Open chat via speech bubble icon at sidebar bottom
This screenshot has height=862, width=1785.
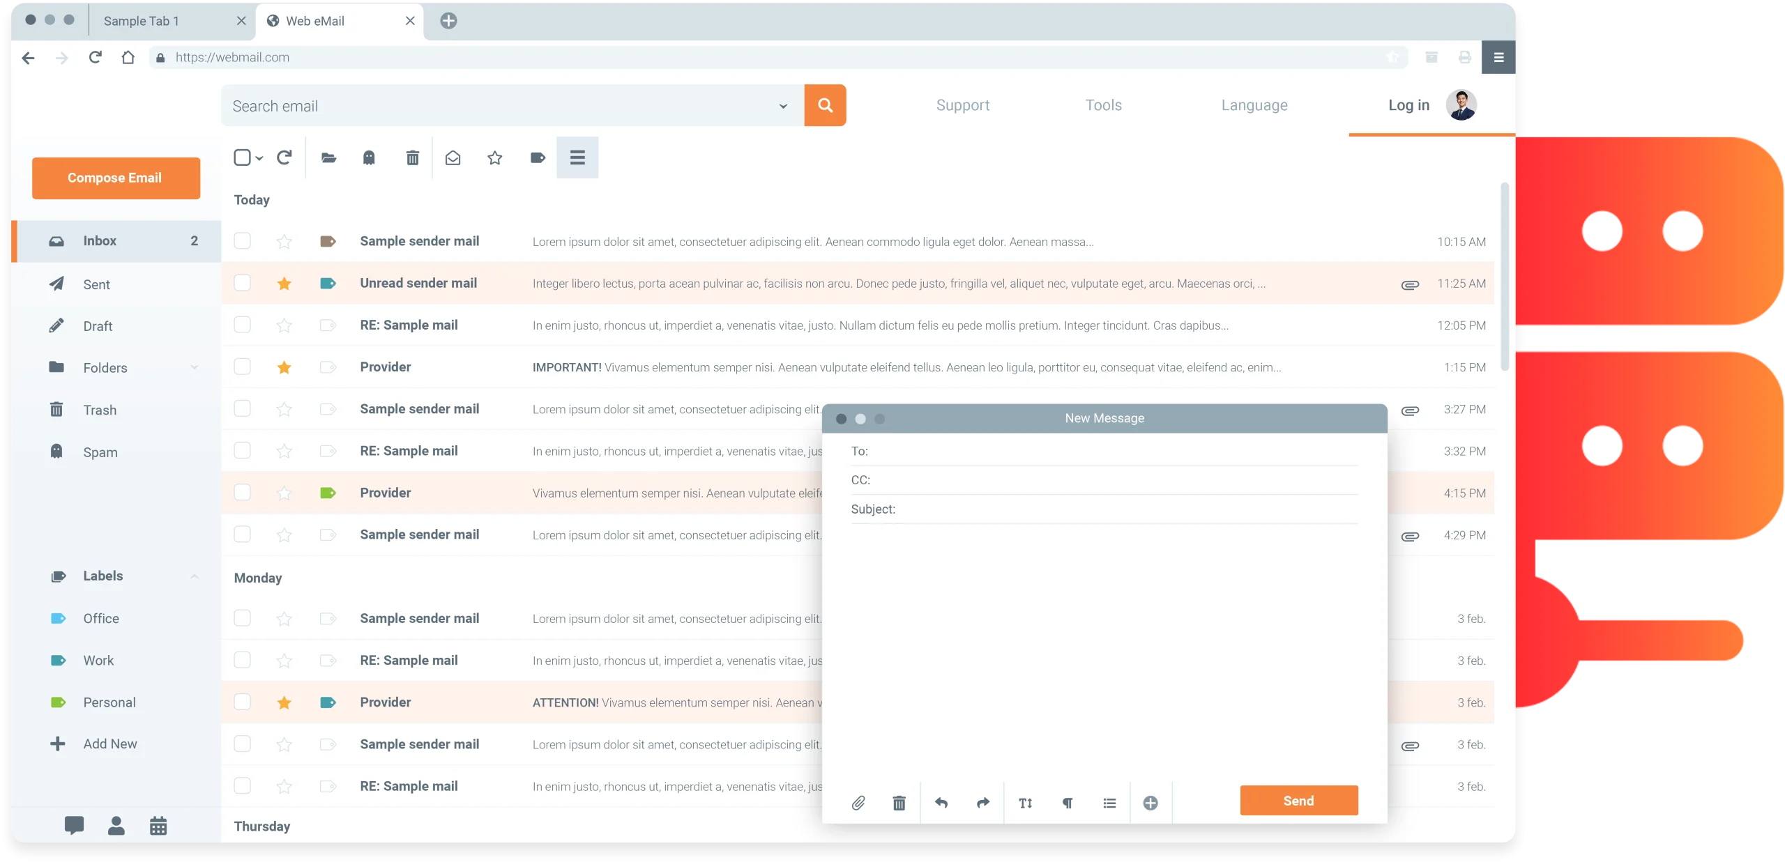(x=74, y=826)
